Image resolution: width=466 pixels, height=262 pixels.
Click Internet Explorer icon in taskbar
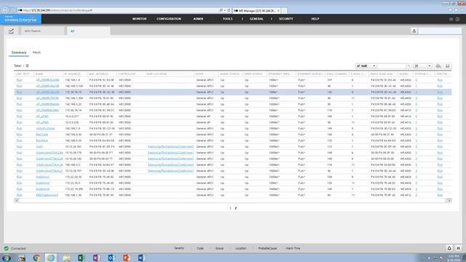(x=51, y=258)
